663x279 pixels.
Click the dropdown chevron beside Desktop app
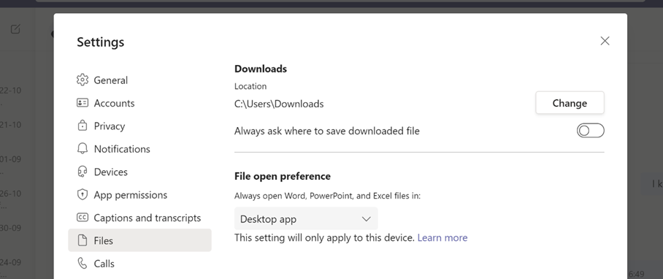366,219
